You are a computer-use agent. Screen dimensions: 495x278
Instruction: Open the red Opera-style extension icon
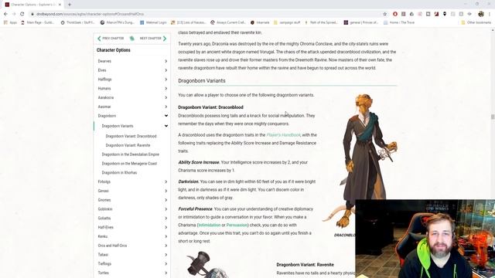395,14
